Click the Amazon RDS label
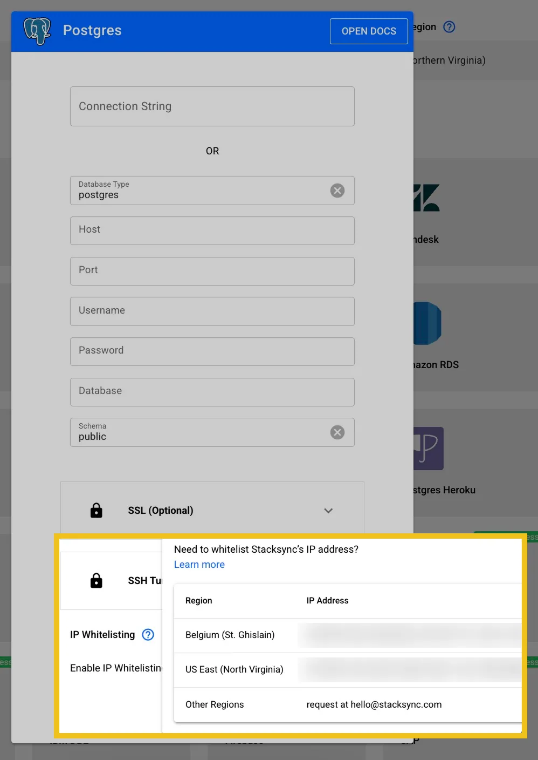Screen dimensions: 538x760 point(436,365)
